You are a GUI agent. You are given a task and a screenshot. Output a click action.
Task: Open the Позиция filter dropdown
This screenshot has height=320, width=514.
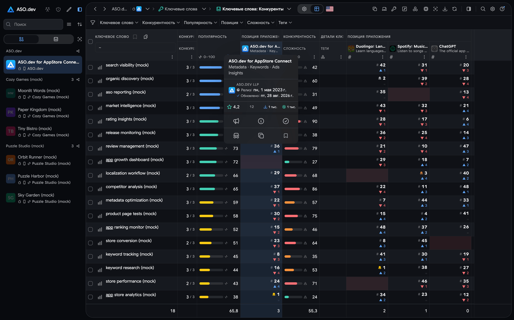(x=232, y=22)
